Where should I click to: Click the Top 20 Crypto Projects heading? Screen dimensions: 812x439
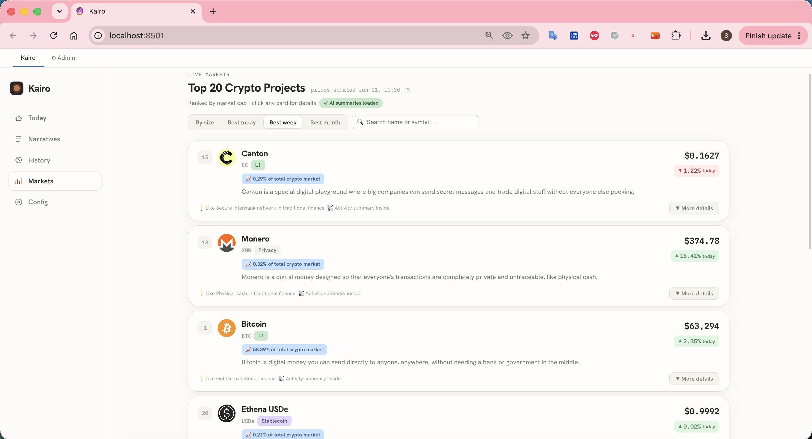coord(246,88)
